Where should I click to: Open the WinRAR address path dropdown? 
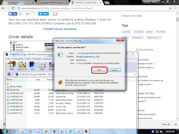coord(135,75)
